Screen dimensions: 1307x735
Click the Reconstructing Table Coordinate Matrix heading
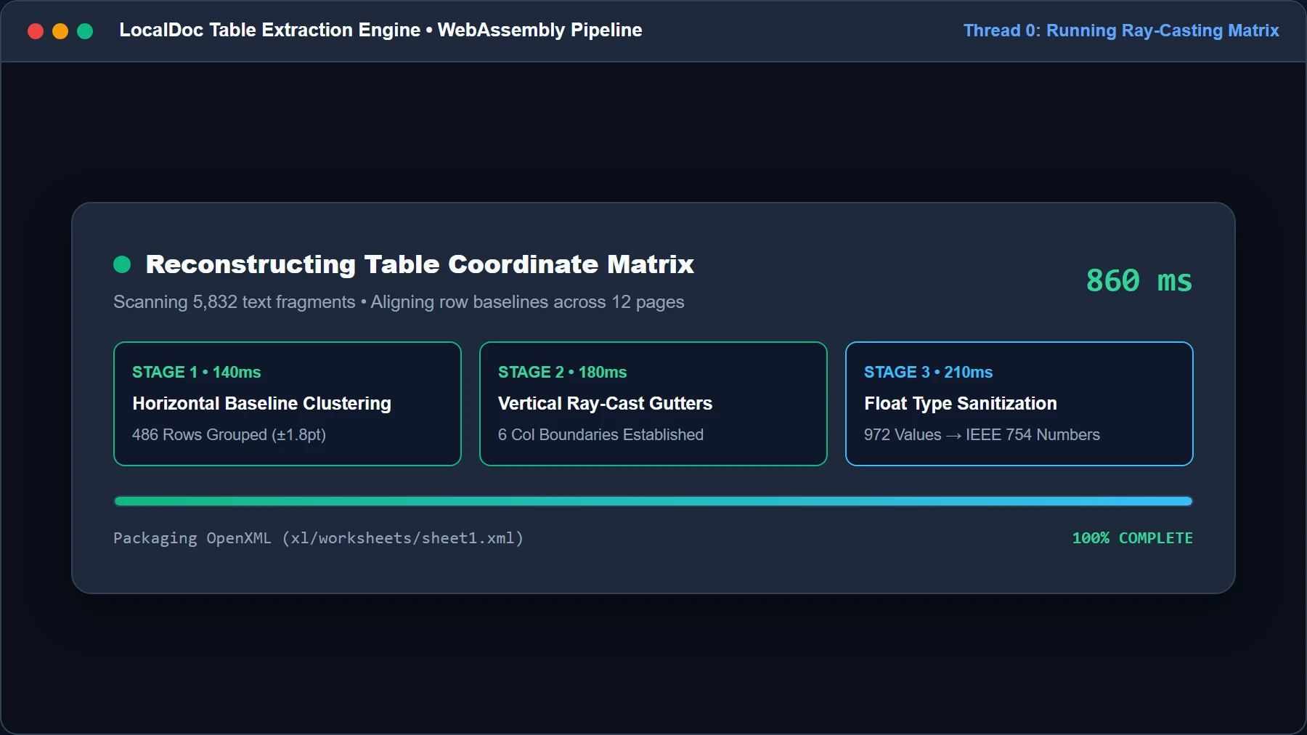[x=420, y=264]
